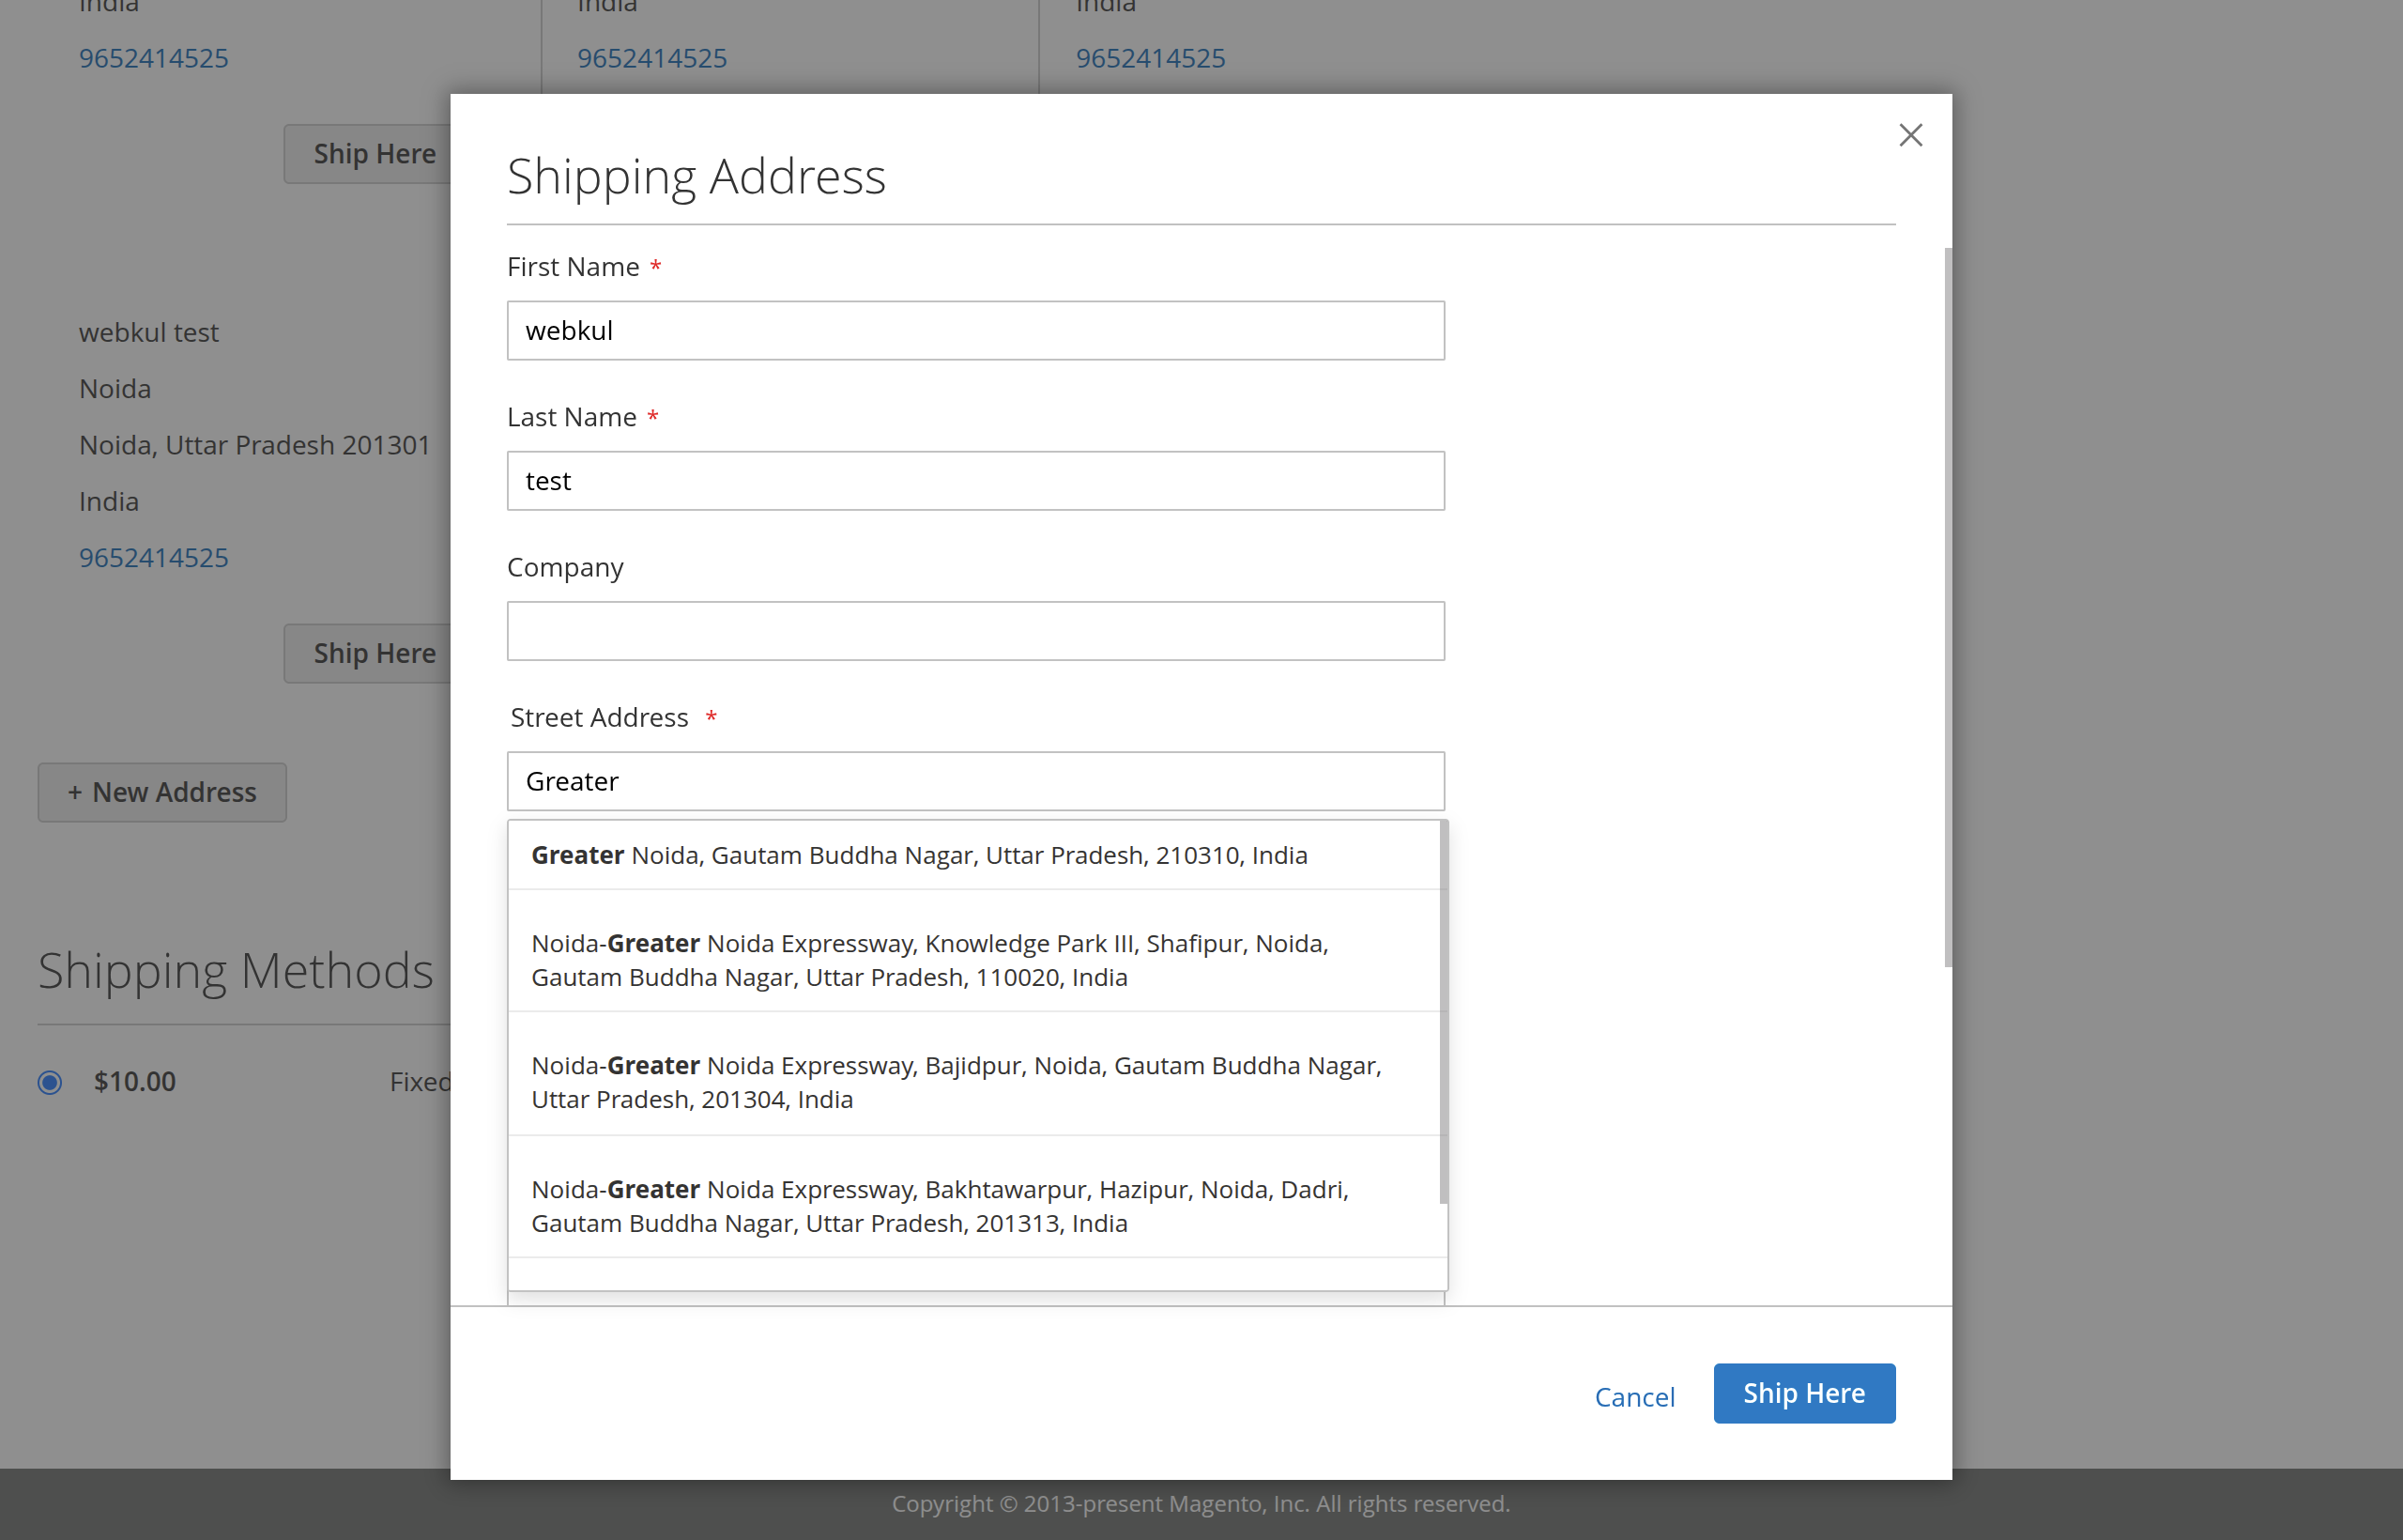This screenshot has height=1540, width=2403.
Task: Select the Bakhtawarpur, Hazipur address suggestion
Action: (x=973, y=1206)
